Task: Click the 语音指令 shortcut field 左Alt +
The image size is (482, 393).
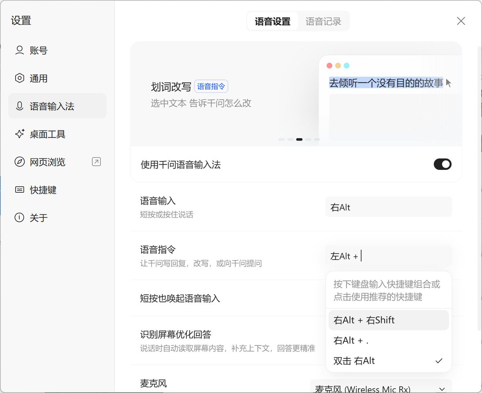Action: click(x=388, y=256)
